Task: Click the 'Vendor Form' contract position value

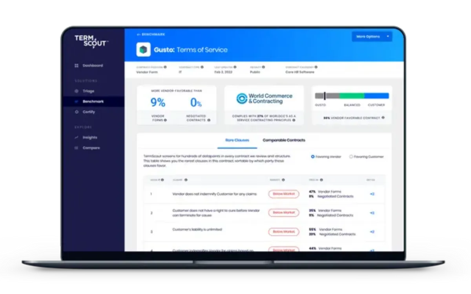Action: (146, 72)
